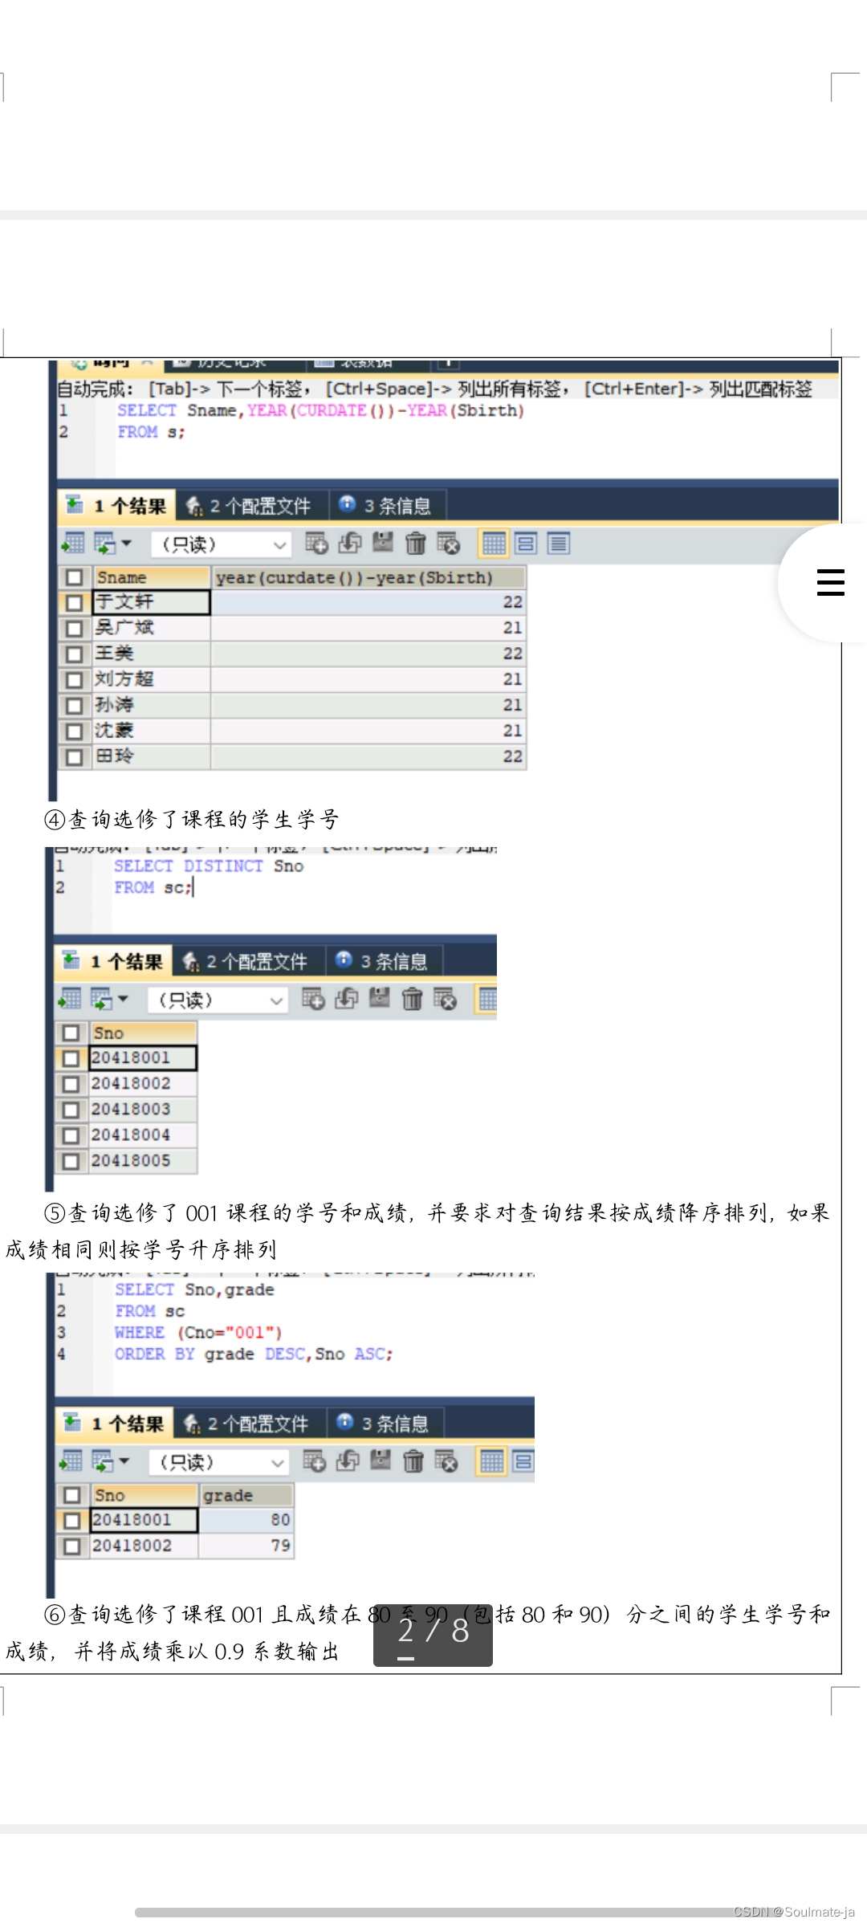Switch to text view icon in Sname results toolbar
Image resolution: width=867 pixels, height=1927 pixels.
tap(559, 544)
